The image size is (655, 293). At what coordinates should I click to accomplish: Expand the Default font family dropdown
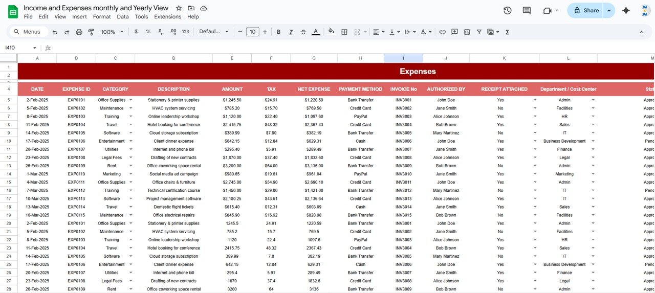[x=214, y=32]
